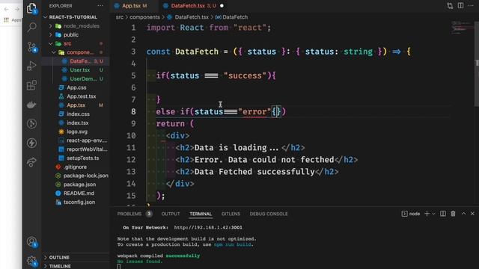Open the GITLENS panel tab
Image resolution: width=479 pixels, height=269 pixels.
[231, 214]
